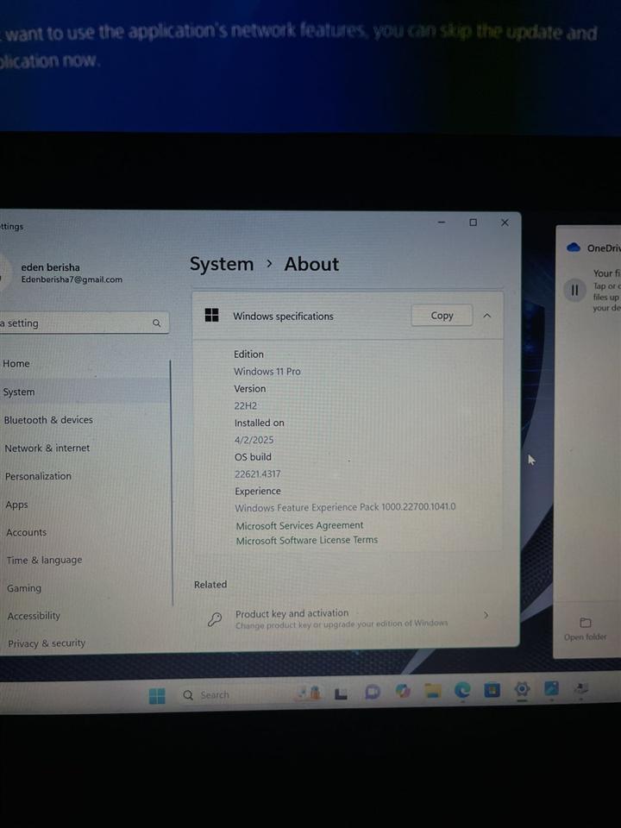Open the eden berisha account profile
The width and height of the screenshot is (621, 828).
[x=63, y=273]
